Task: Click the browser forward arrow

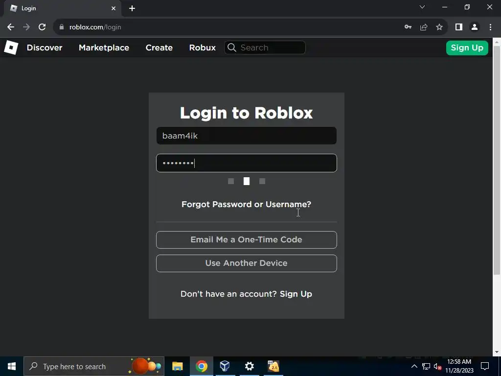Action: (26, 27)
